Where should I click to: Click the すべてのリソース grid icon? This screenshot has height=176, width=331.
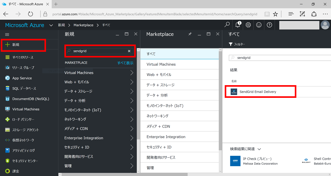(7, 57)
